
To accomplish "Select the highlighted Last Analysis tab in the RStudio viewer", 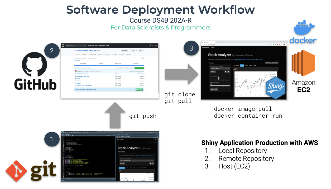I will (x=122, y=167).
